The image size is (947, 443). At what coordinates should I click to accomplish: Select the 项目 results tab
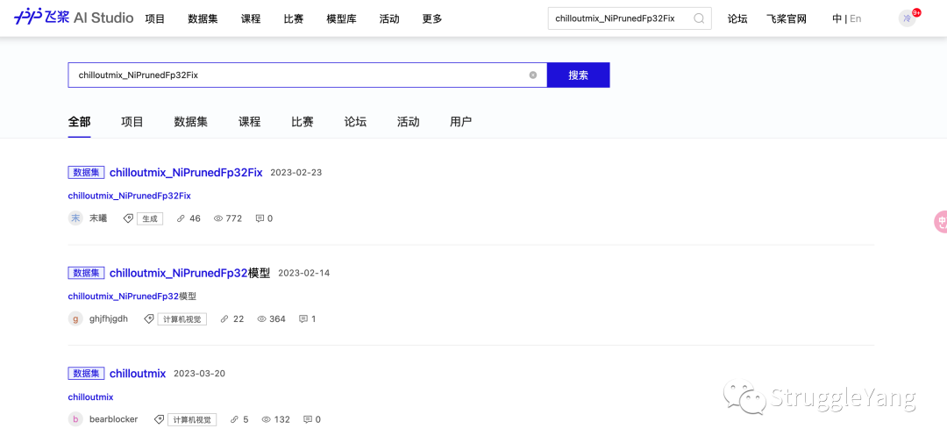tap(132, 121)
